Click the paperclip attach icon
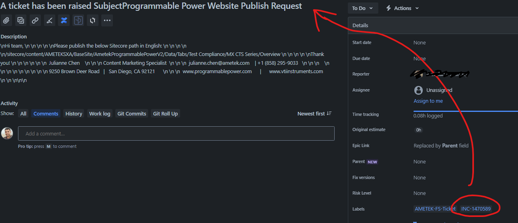 tap(6, 21)
